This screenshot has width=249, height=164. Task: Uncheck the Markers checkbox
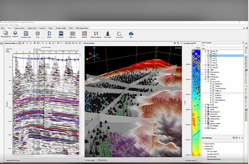[x=205, y=74]
